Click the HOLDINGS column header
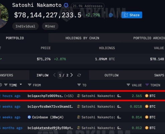 [107, 48]
